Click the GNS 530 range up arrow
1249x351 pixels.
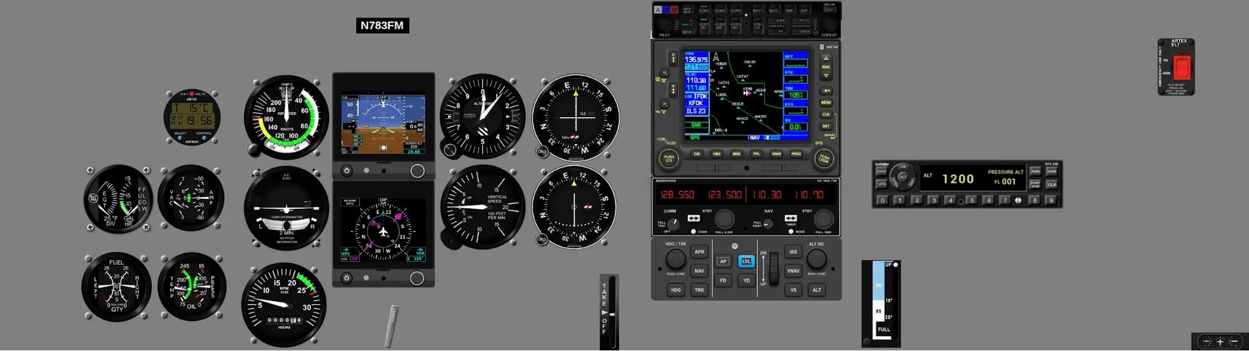[826, 58]
